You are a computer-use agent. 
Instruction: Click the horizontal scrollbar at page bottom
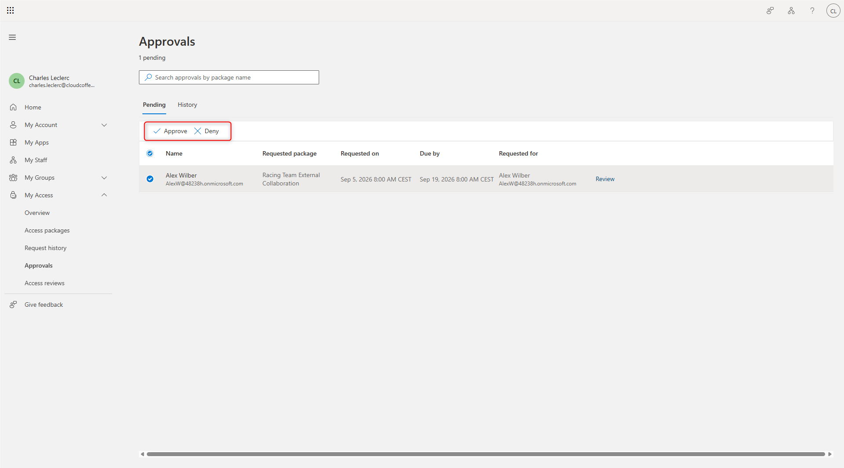point(486,454)
